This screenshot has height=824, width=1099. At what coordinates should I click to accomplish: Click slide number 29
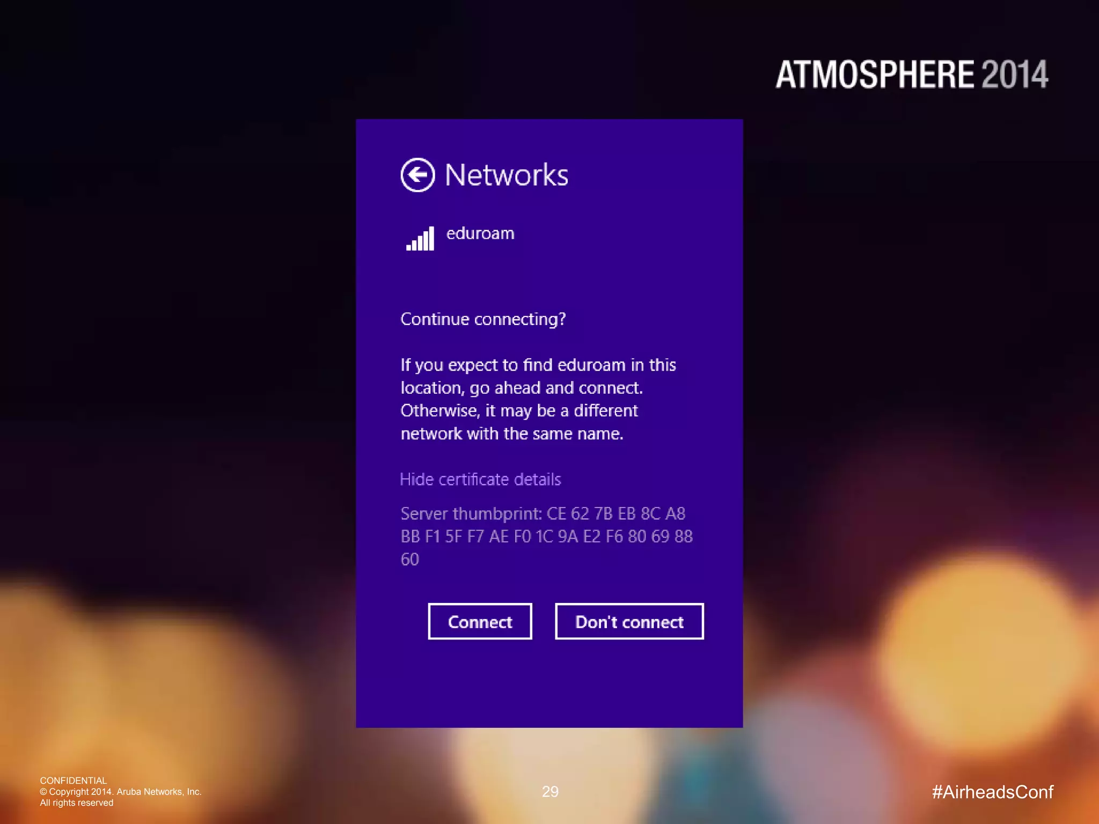(x=550, y=791)
